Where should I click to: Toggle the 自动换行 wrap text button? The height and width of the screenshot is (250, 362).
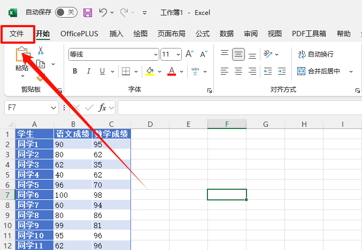click(315, 54)
